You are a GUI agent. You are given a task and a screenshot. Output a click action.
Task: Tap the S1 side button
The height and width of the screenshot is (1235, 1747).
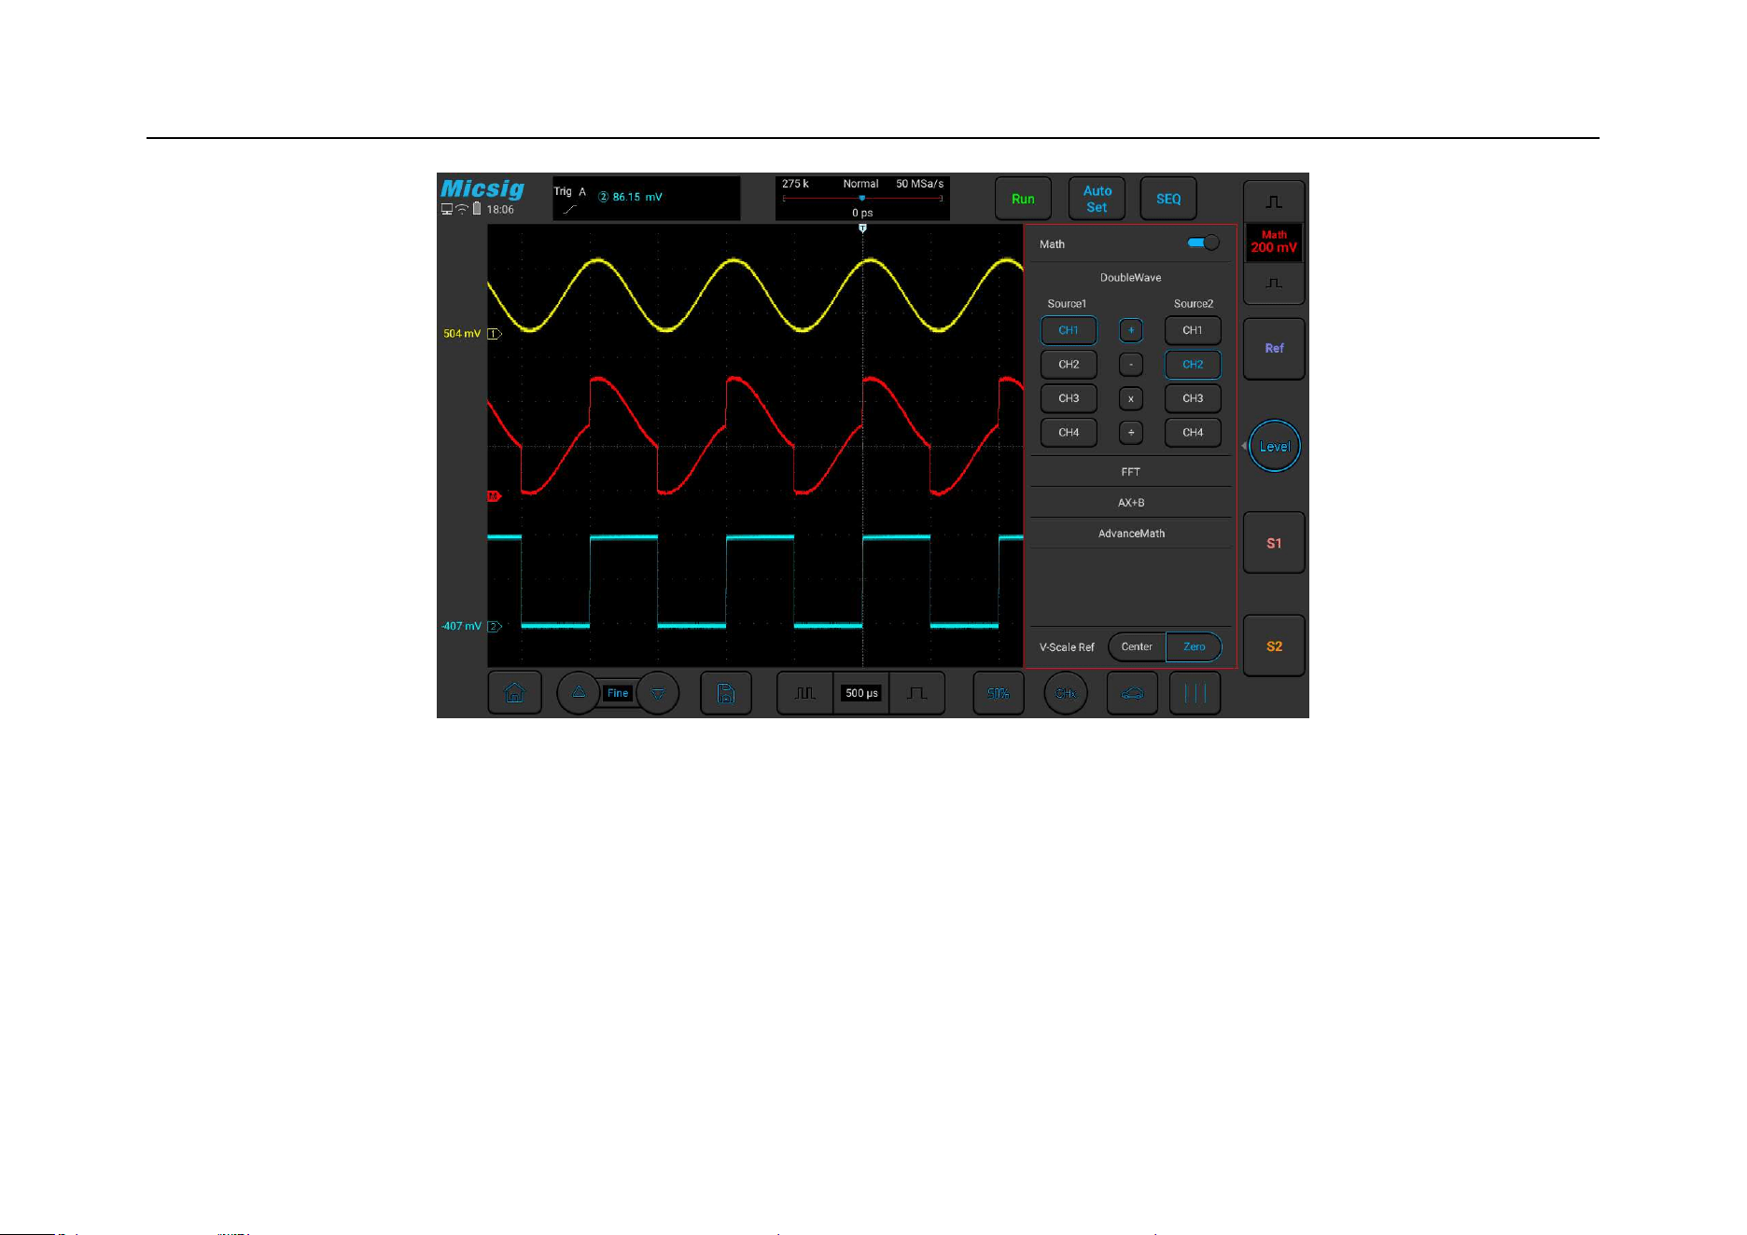1274,543
